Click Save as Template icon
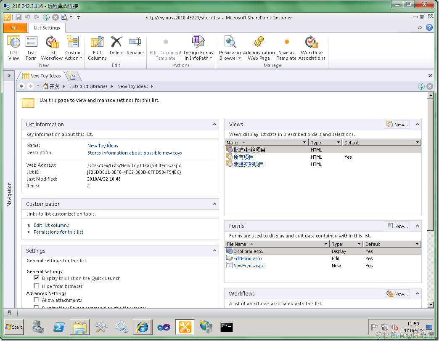439x341 pixels. (x=286, y=48)
